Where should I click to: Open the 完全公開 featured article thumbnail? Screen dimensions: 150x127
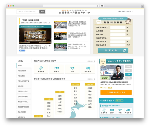(35, 35)
